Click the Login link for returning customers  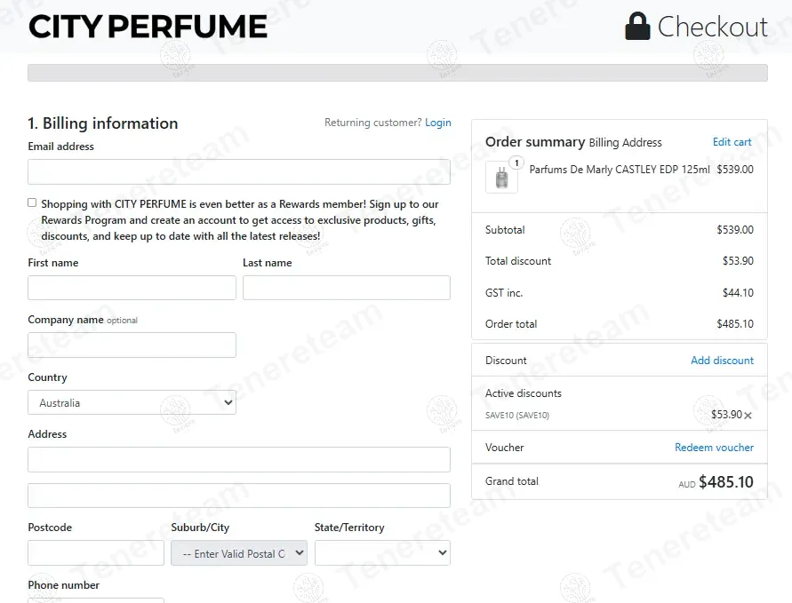pyautogui.click(x=437, y=123)
